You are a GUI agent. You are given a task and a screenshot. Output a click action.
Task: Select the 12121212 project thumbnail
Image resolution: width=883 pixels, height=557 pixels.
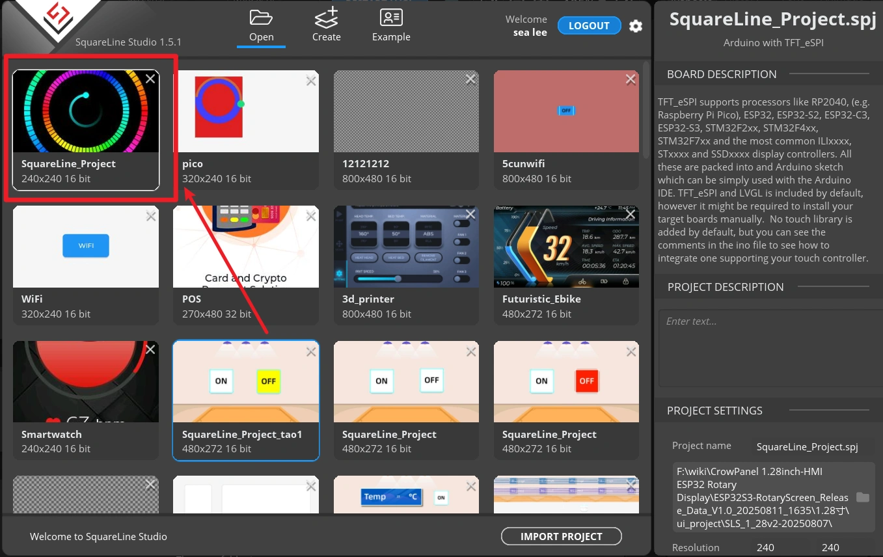[406, 111]
